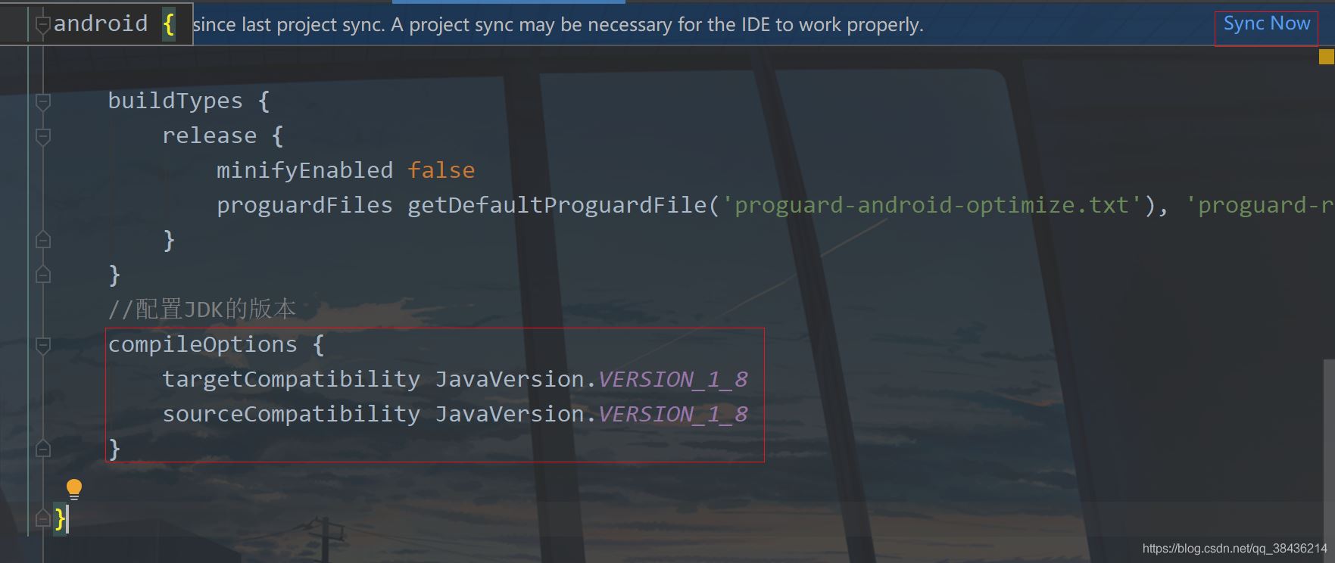1335x563 pixels.
Task: Click the targetCompatibility property
Action: [291, 379]
